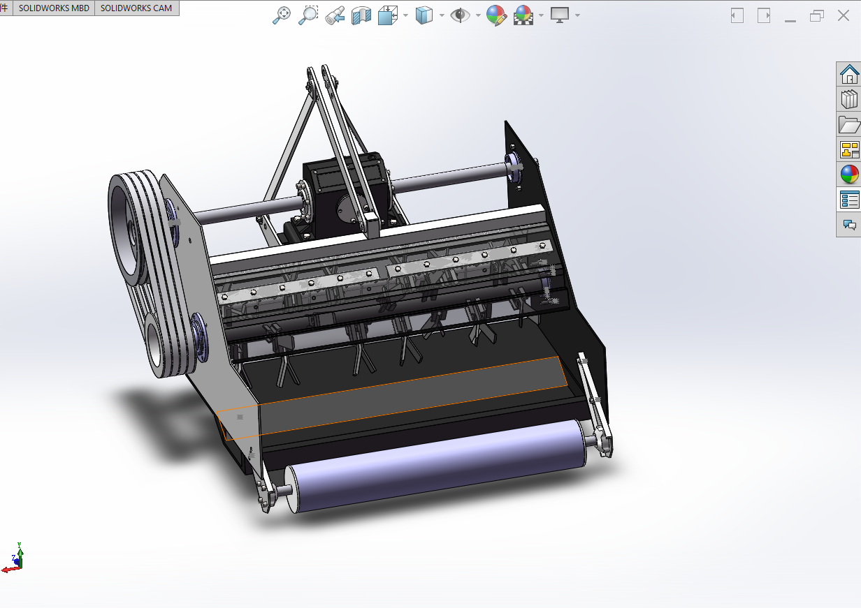Click the Apply Scene icon

tap(523, 15)
